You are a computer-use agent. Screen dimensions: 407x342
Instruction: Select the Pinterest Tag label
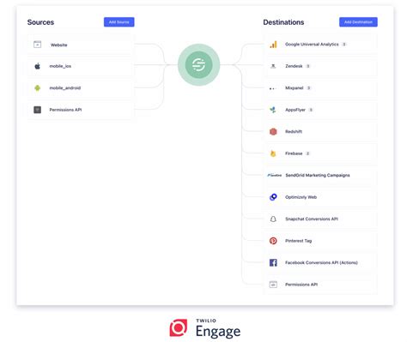299,241
